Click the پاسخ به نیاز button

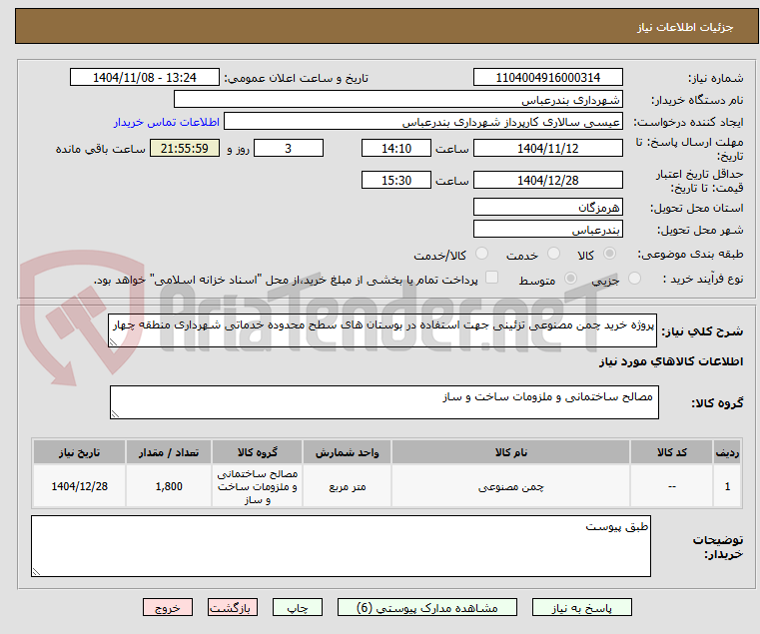coord(581,607)
